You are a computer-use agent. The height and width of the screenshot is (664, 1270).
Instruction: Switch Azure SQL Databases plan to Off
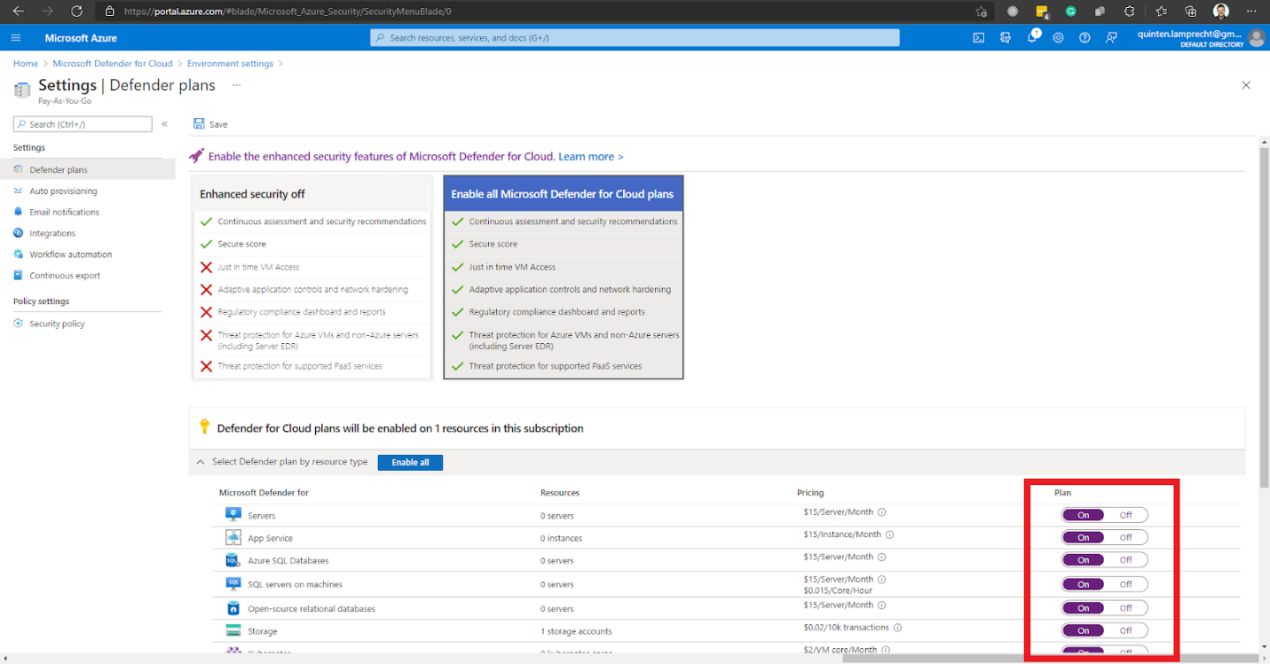1125,560
